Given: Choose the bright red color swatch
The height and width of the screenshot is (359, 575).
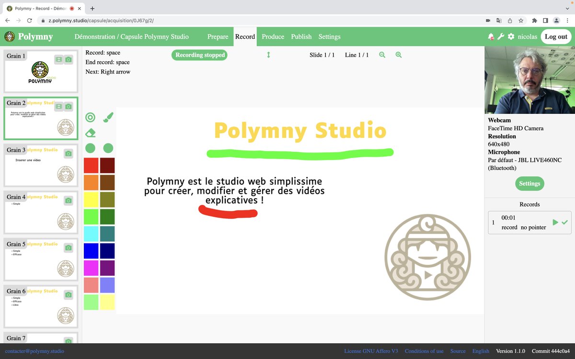Looking at the screenshot, I should coord(91,165).
